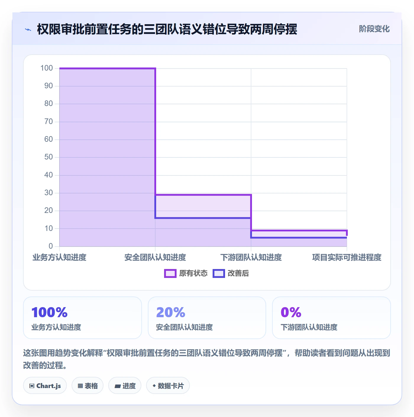The image size is (414, 417).
Task: Click the y-axis value 0
Action: coord(51,246)
